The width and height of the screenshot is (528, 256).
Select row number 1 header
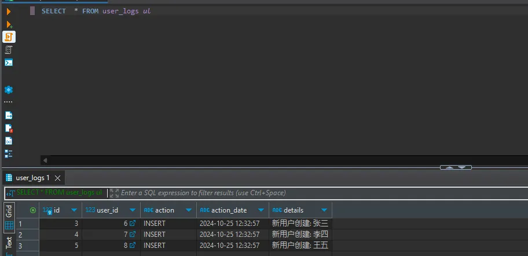tap(28, 224)
